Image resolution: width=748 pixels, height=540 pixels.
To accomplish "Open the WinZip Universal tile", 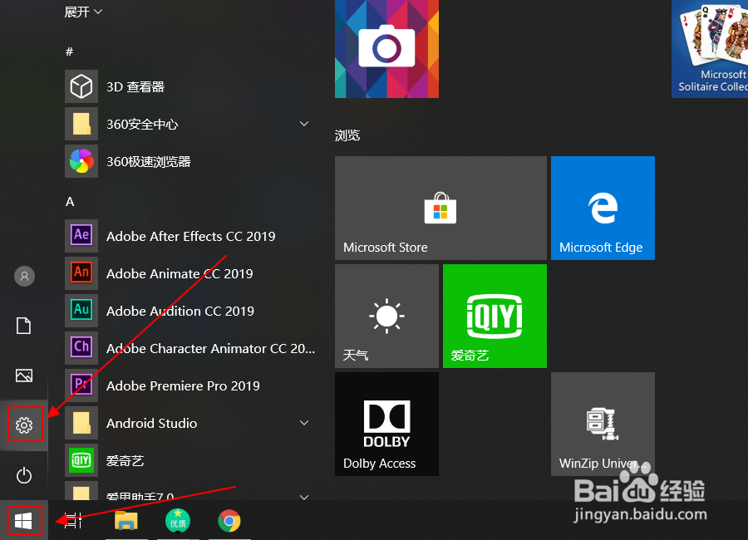I will pyautogui.click(x=603, y=424).
